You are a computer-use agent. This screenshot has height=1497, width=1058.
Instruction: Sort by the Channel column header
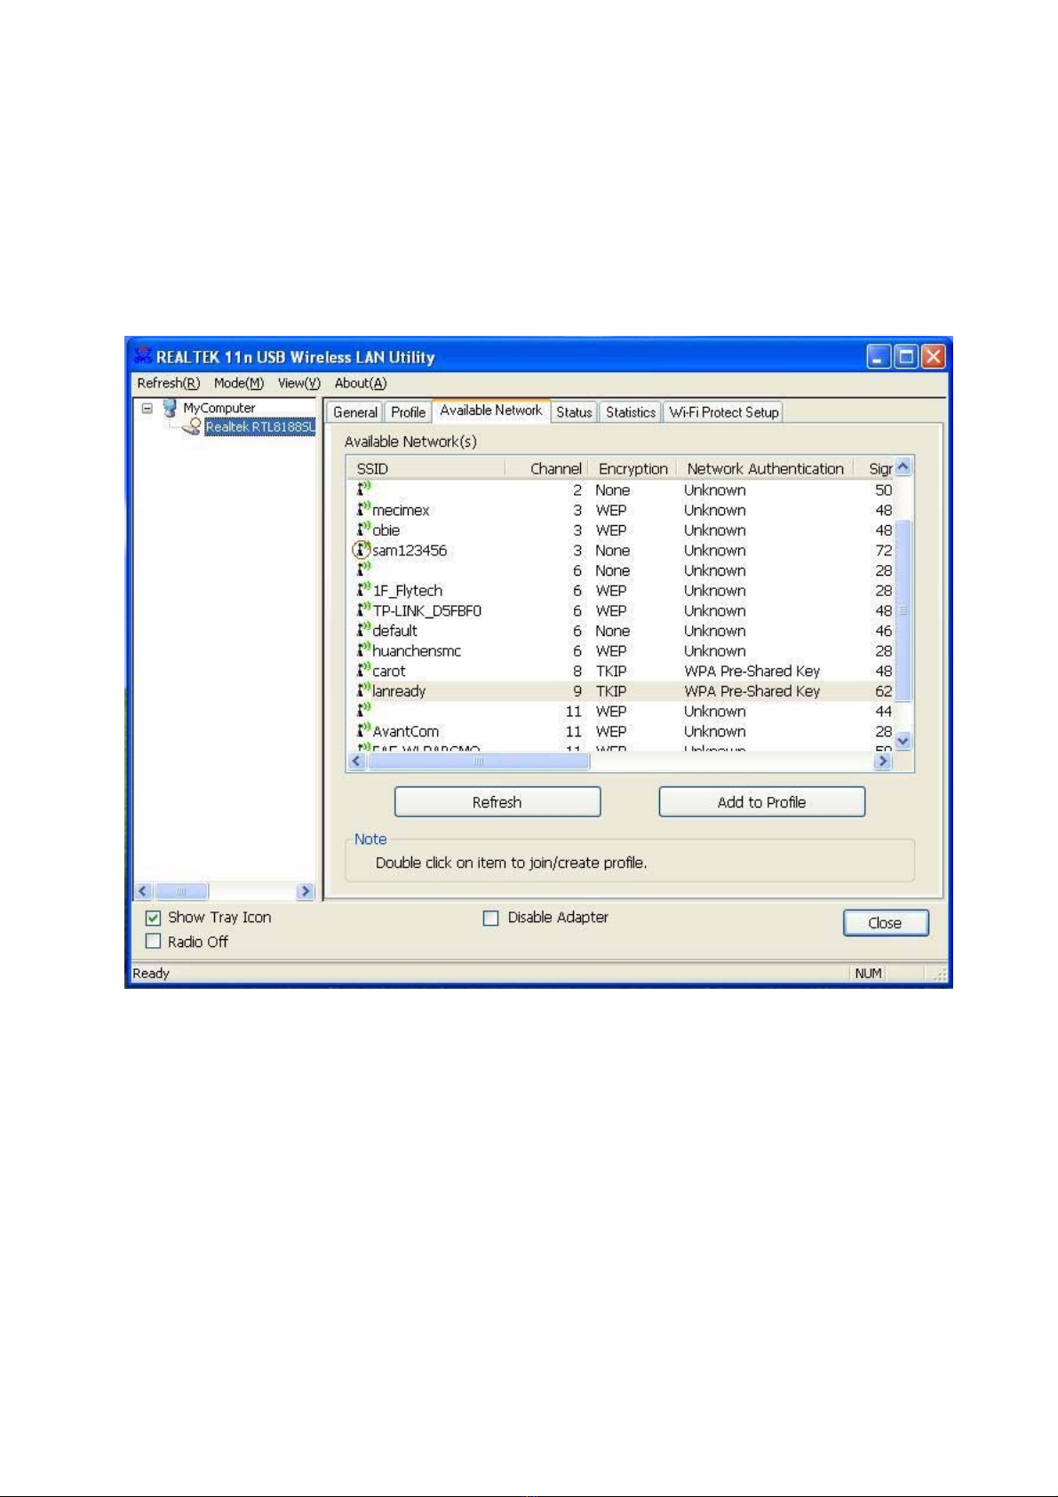pyautogui.click(x=545, y=468)
